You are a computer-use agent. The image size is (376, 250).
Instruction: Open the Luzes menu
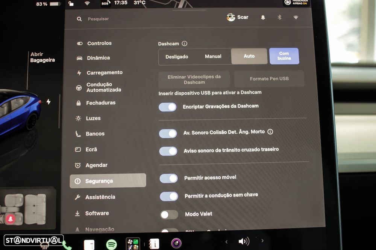[x=88, y=118]
